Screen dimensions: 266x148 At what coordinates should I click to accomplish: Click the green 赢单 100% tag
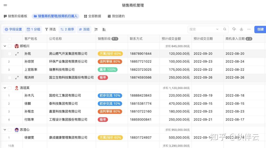point(108,70)
